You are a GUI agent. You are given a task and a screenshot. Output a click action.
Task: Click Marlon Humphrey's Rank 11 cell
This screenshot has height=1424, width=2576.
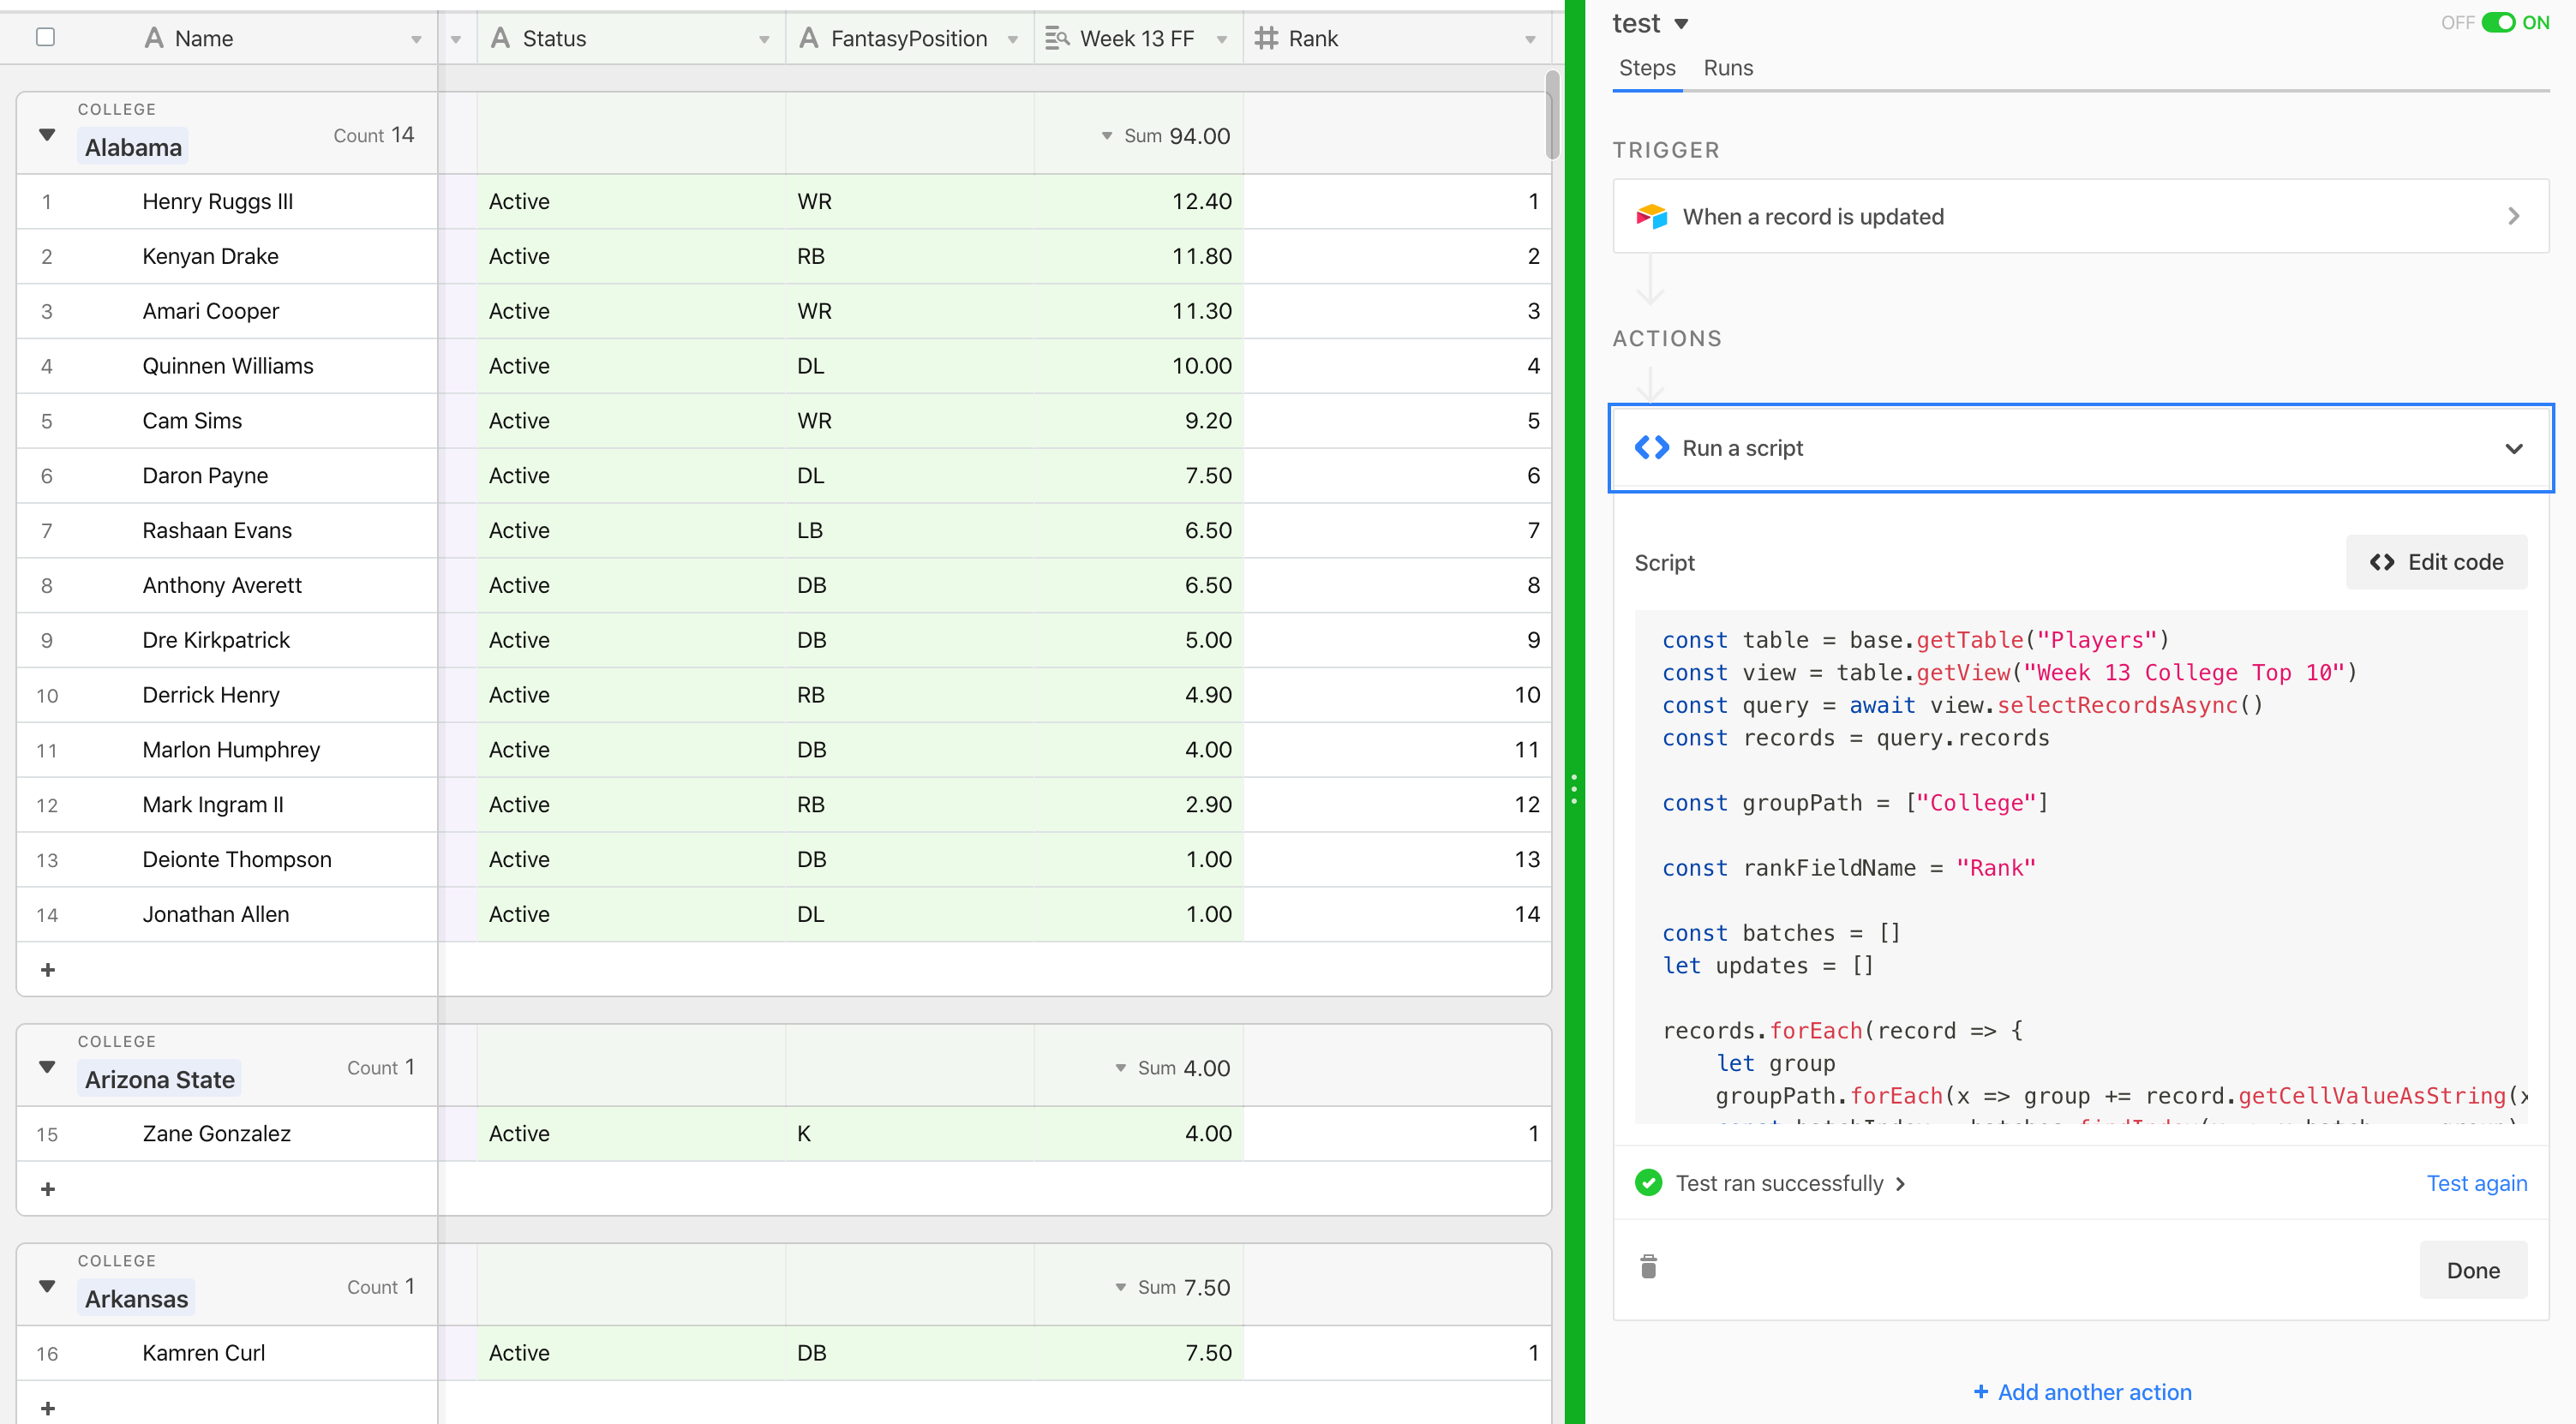(1397, 749)
